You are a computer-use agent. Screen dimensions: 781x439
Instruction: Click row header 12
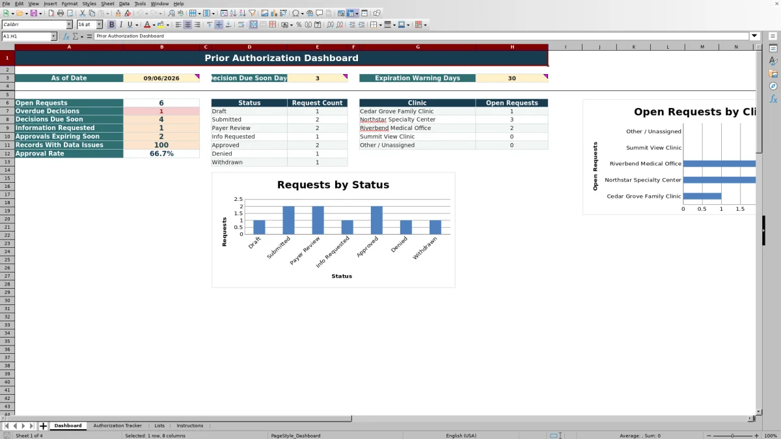tap(7, 153)
